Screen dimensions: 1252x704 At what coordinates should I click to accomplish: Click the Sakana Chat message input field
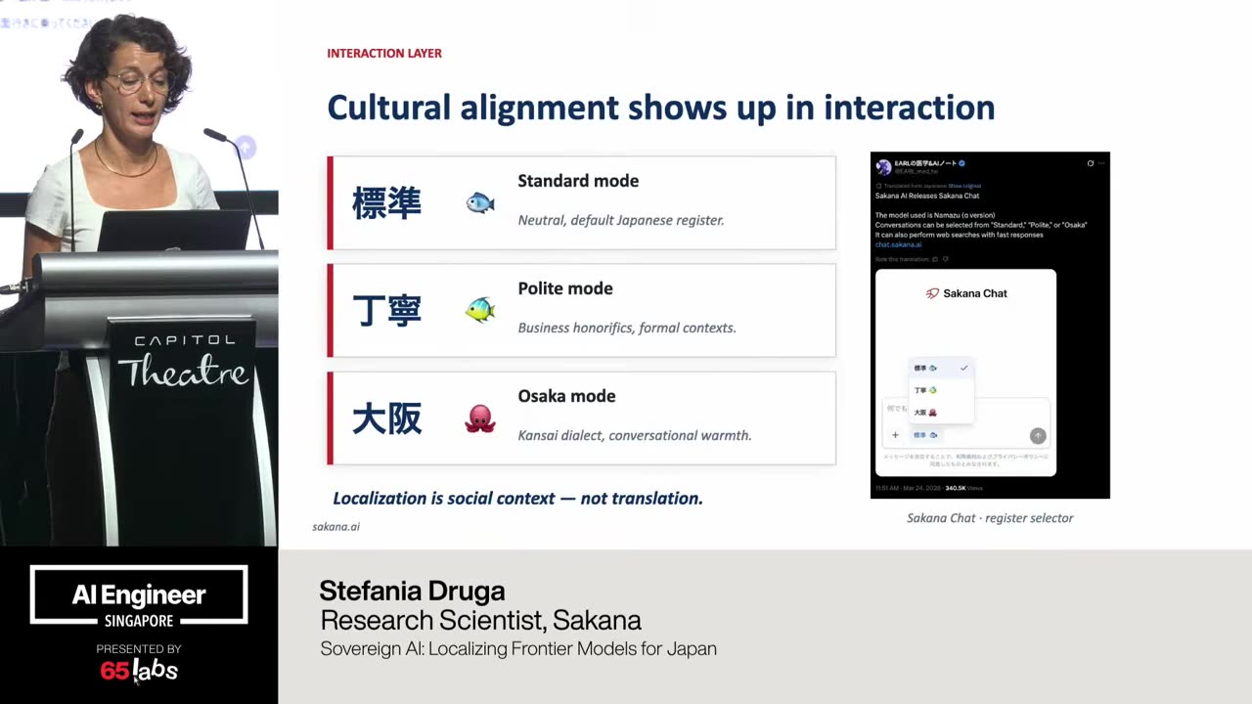965,423
